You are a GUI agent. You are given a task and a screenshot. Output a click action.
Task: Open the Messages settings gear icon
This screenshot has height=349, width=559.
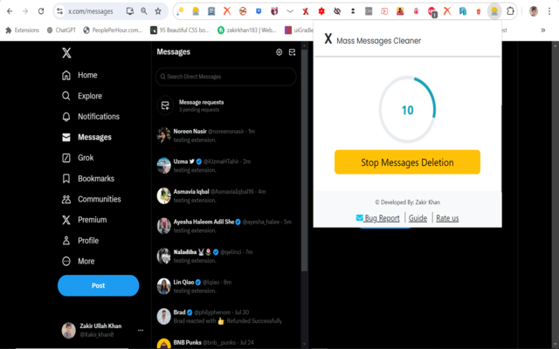tap(279, 52)
